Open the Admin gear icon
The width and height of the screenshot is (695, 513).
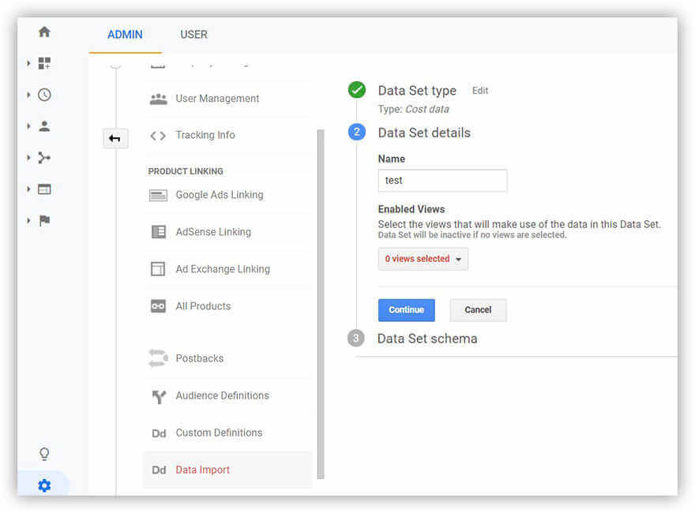click(x=44, y=485)
